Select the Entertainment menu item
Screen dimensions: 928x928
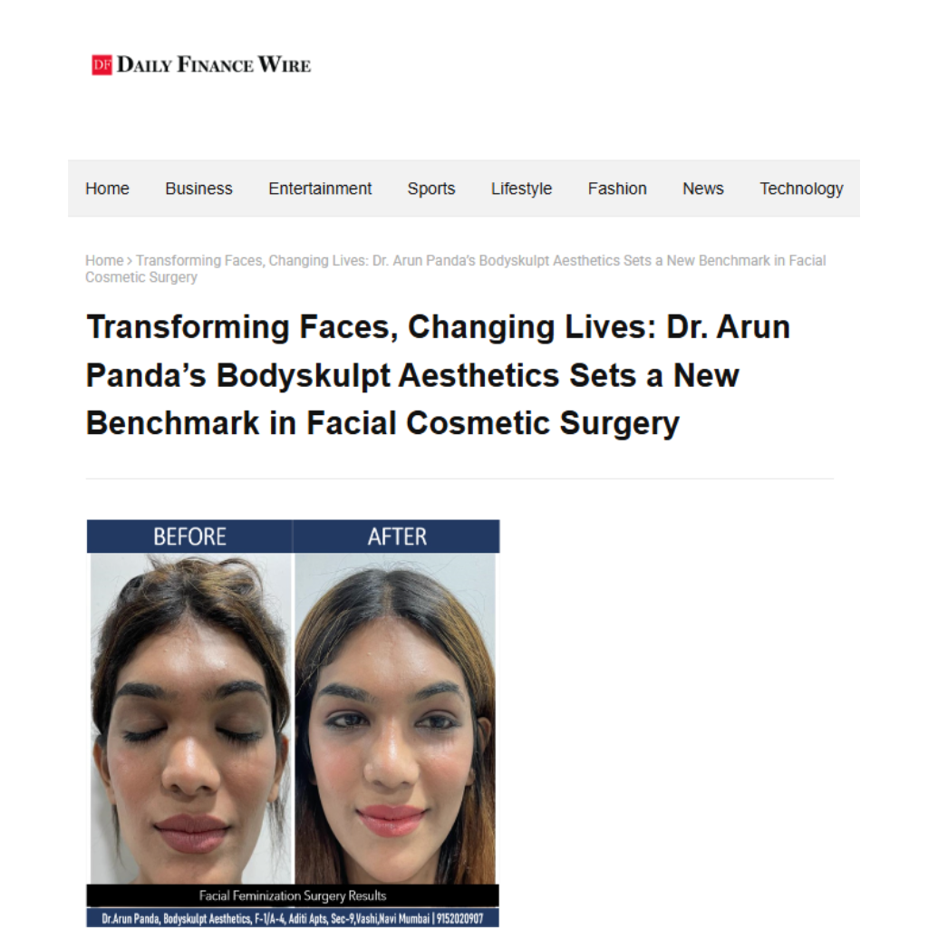[x=320, y=188]
